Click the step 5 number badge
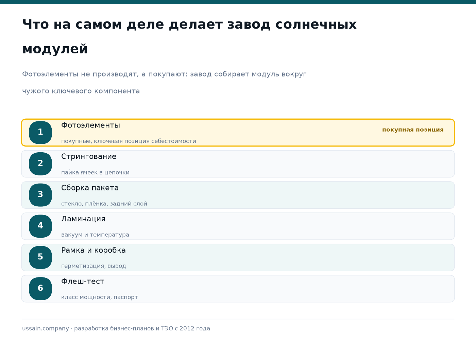Screen dimensions: 476x340 pyautogui.click(x=40, y=257)
